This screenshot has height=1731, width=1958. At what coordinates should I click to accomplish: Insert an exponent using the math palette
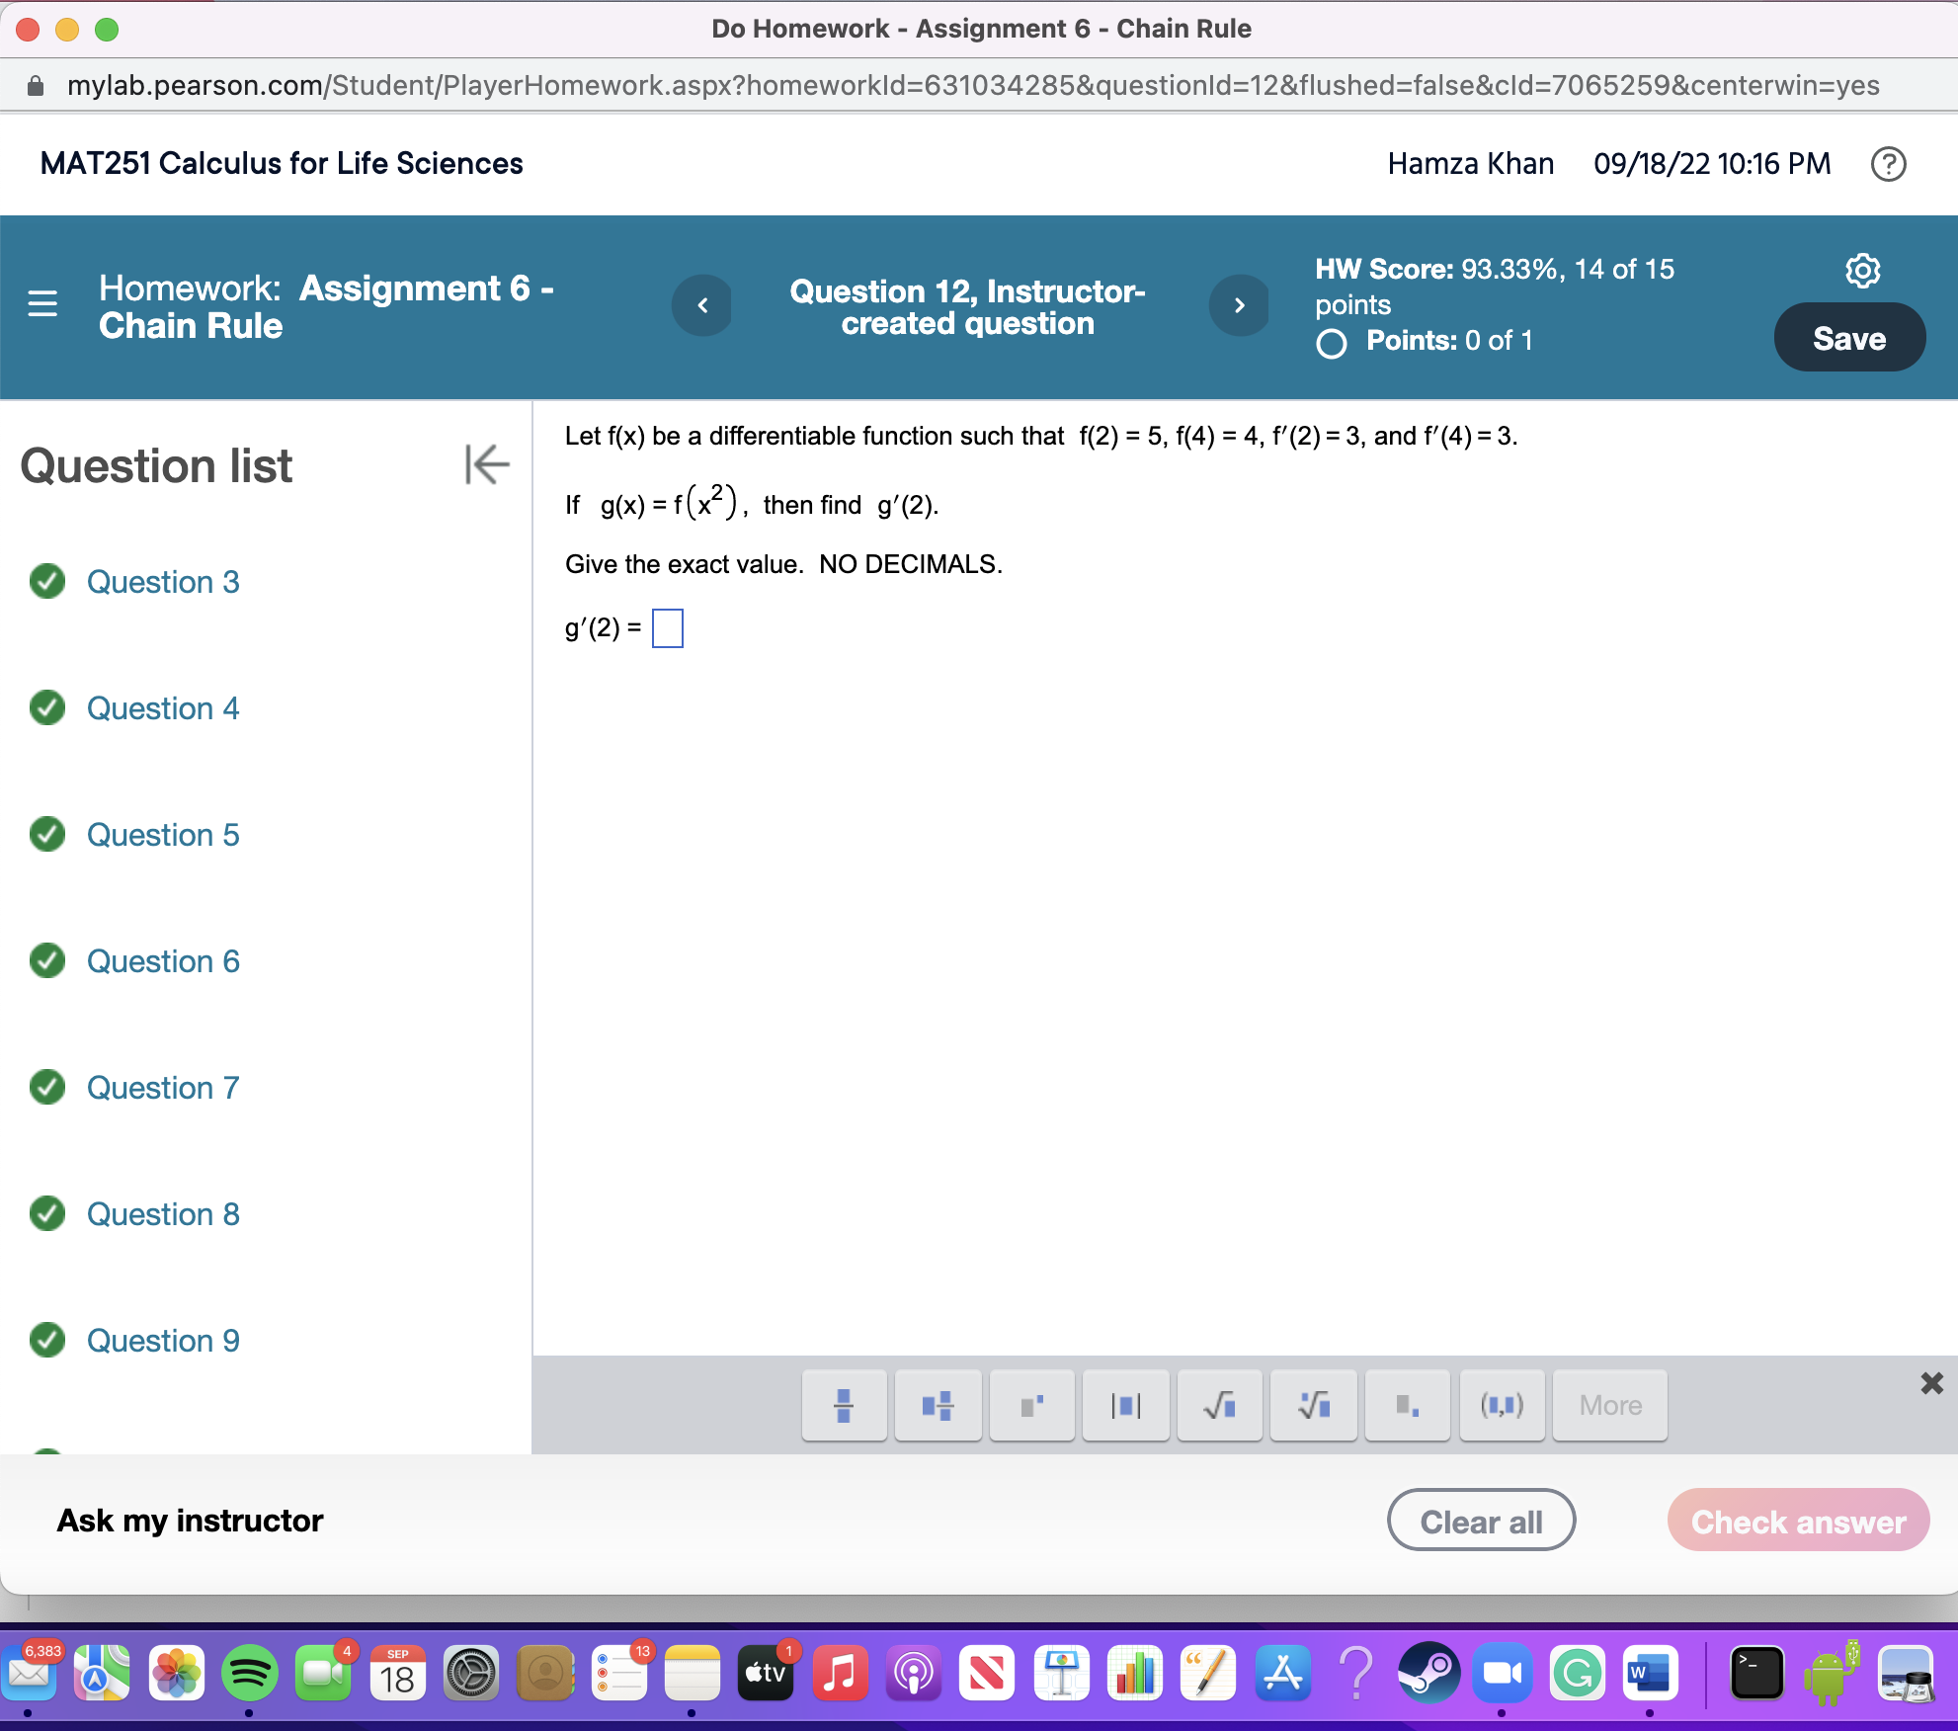tap(1031, 1405)
